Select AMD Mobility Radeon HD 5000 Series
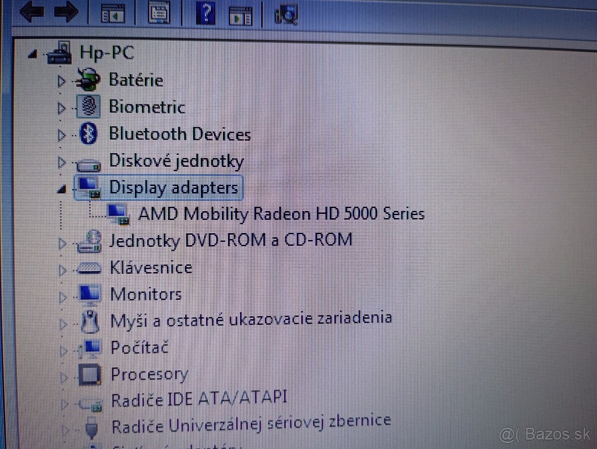Viewport: 597px width, 449px height. pos(282,214)
